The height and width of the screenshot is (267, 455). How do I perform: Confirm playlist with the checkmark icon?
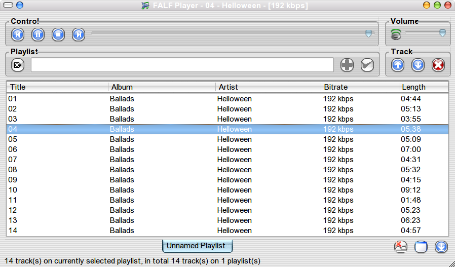click(x=367, y=65)
